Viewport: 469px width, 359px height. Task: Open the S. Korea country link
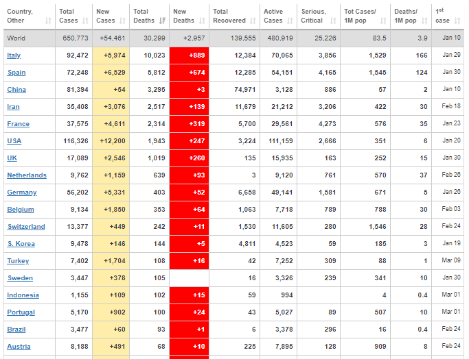click(21, 244)
